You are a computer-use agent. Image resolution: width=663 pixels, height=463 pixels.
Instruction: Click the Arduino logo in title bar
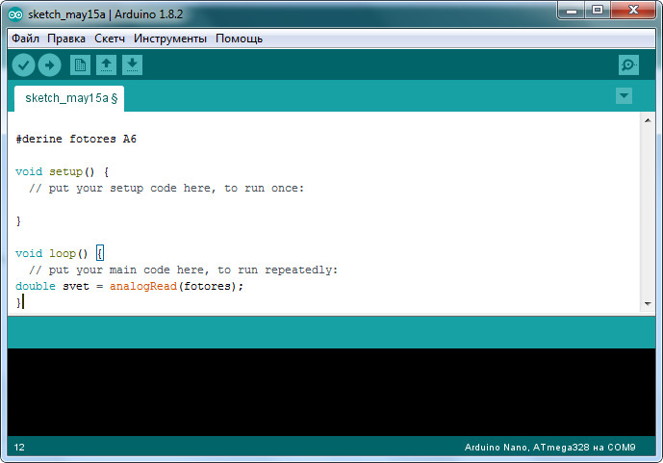15,14
